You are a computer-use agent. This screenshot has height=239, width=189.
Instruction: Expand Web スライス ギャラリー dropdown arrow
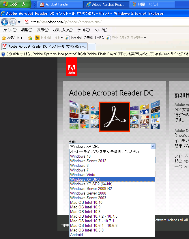point(145,38)
